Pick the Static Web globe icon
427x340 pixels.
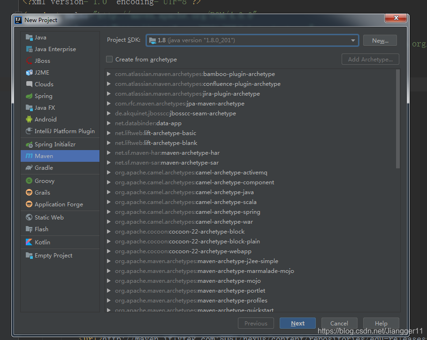29,217
